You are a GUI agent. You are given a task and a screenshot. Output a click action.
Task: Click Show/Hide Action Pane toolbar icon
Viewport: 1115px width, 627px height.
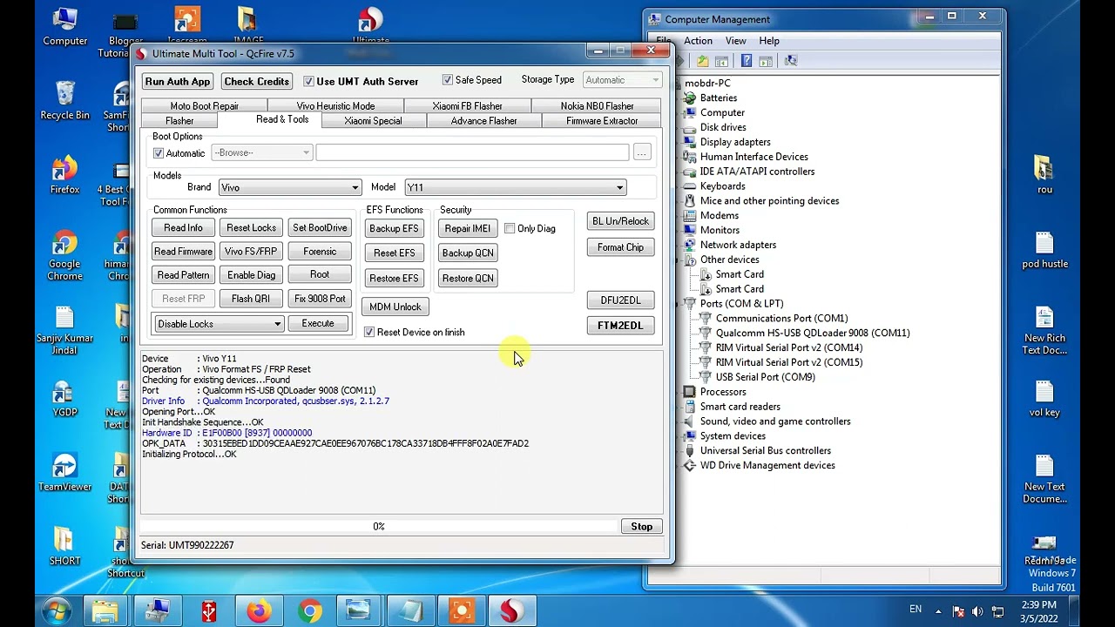click(x=766, y=60)
